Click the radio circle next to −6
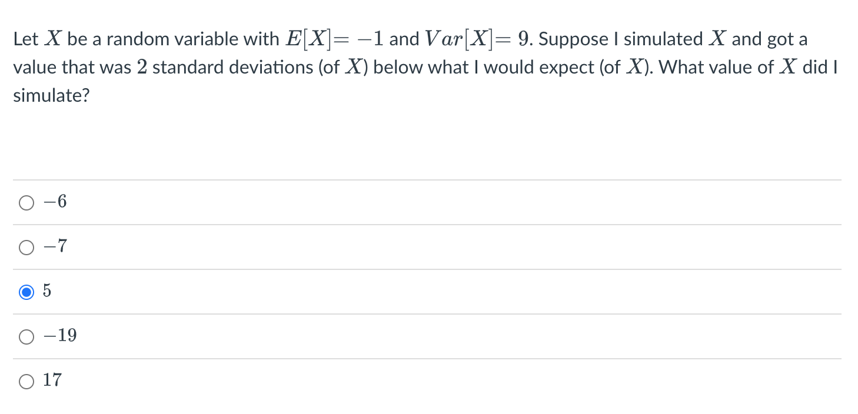Image resolution: width=858 pixels, height=414 pixels. (26, 202)
